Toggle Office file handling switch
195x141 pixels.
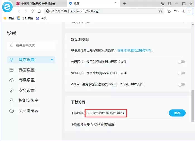pyautogui.click(x=182, y=84)
